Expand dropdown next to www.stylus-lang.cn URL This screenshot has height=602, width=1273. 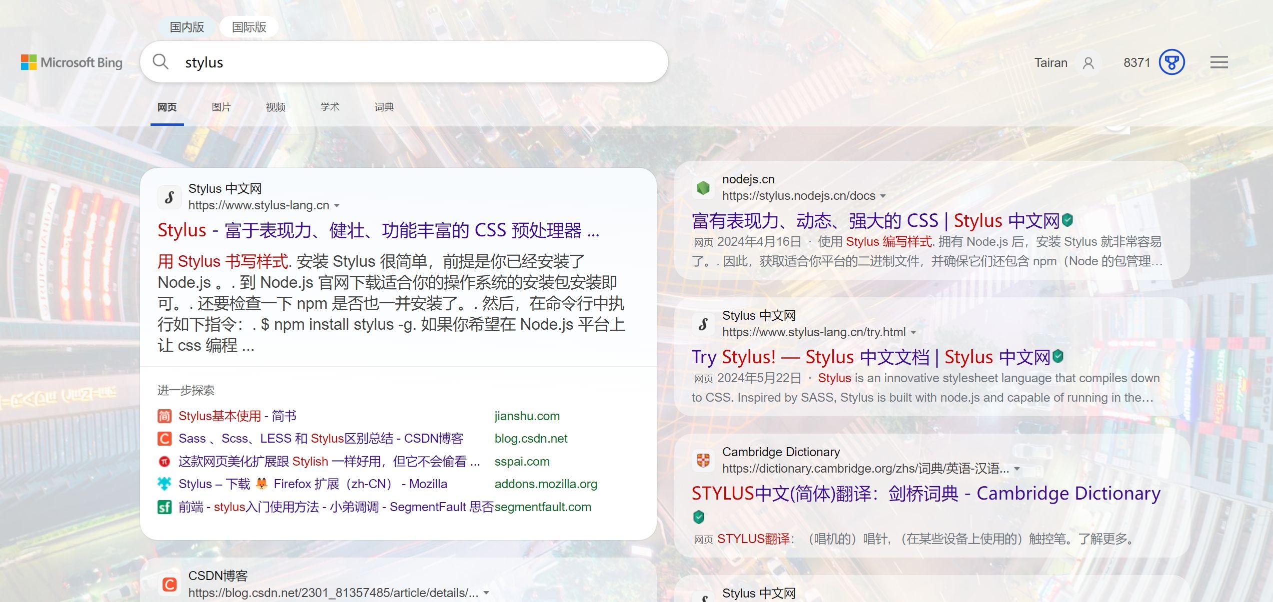(337, 206)
